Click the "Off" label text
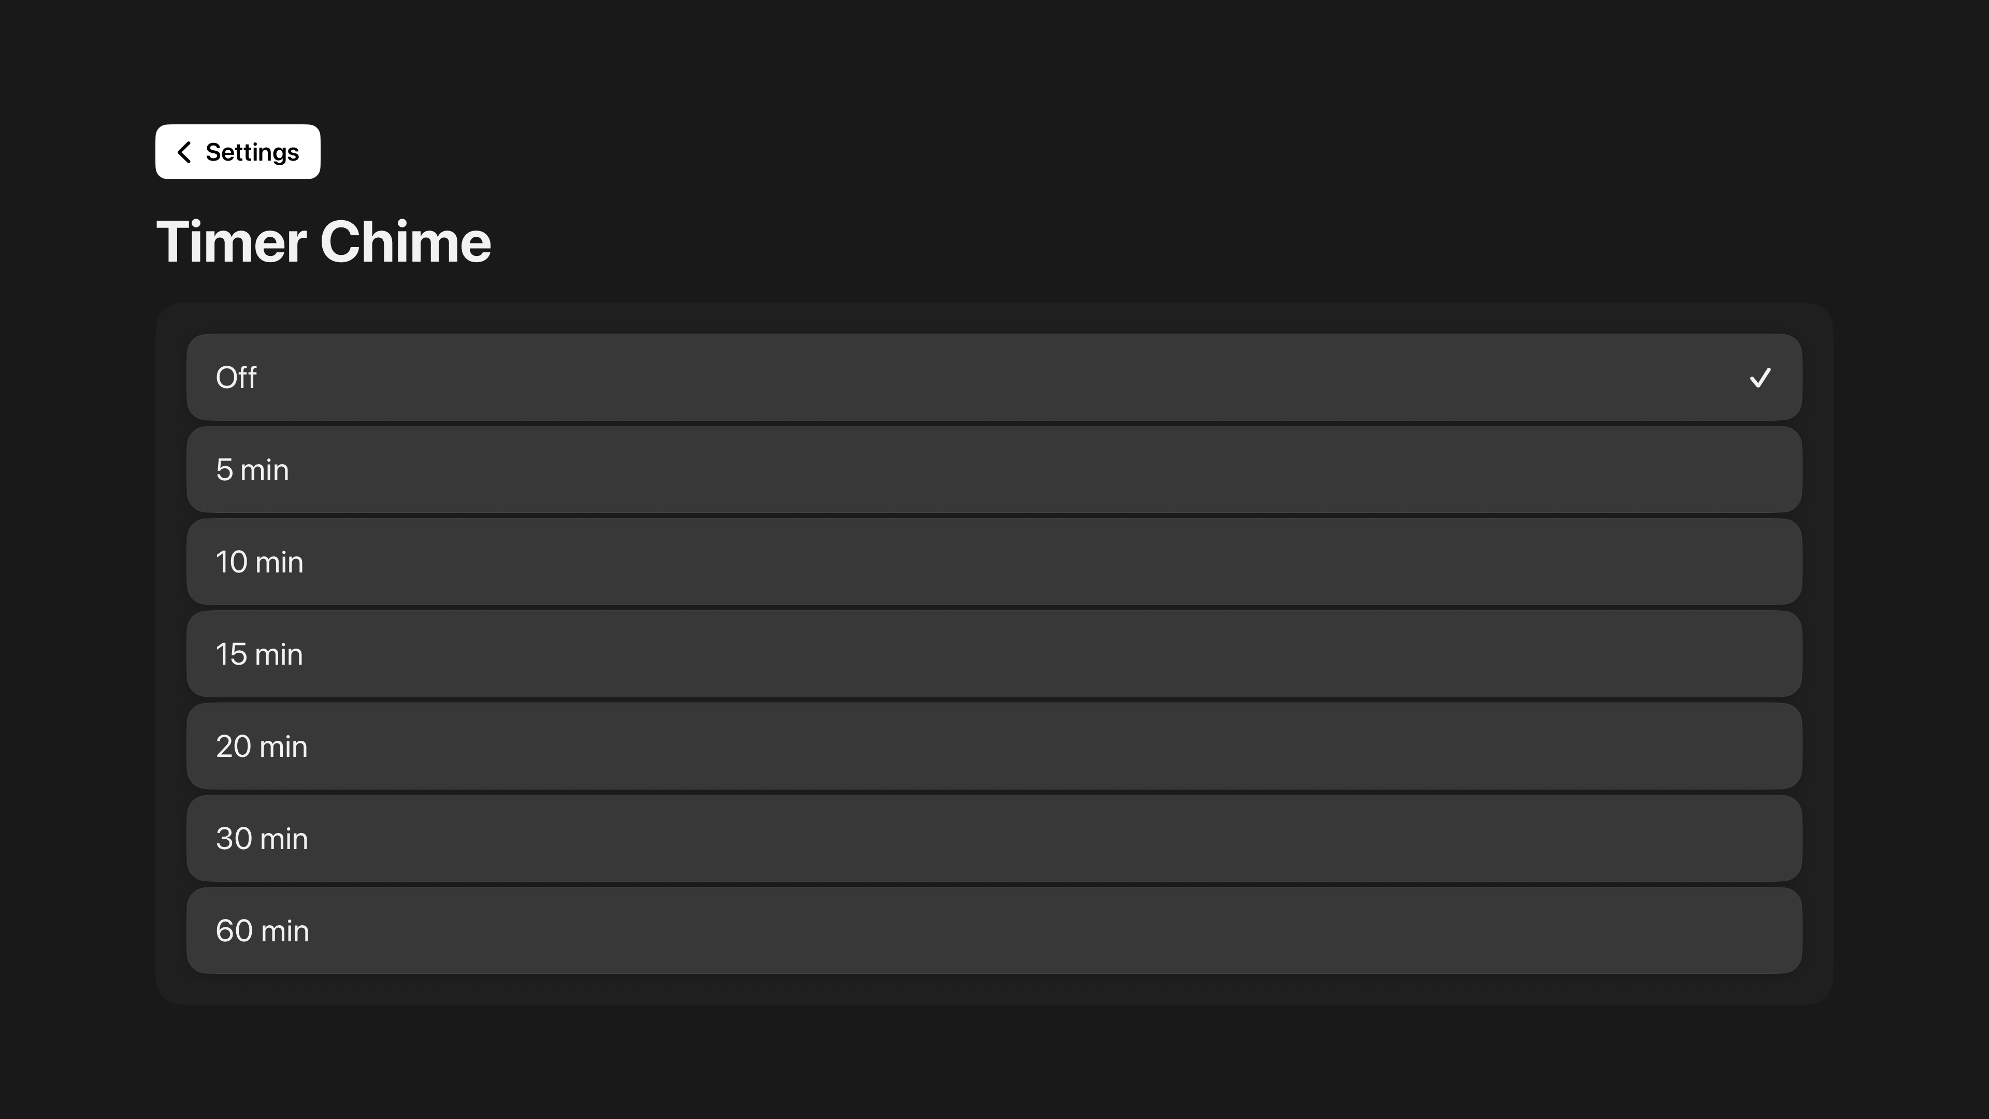The width and height of the screenshot is (1989, 1119). point(236,378)
